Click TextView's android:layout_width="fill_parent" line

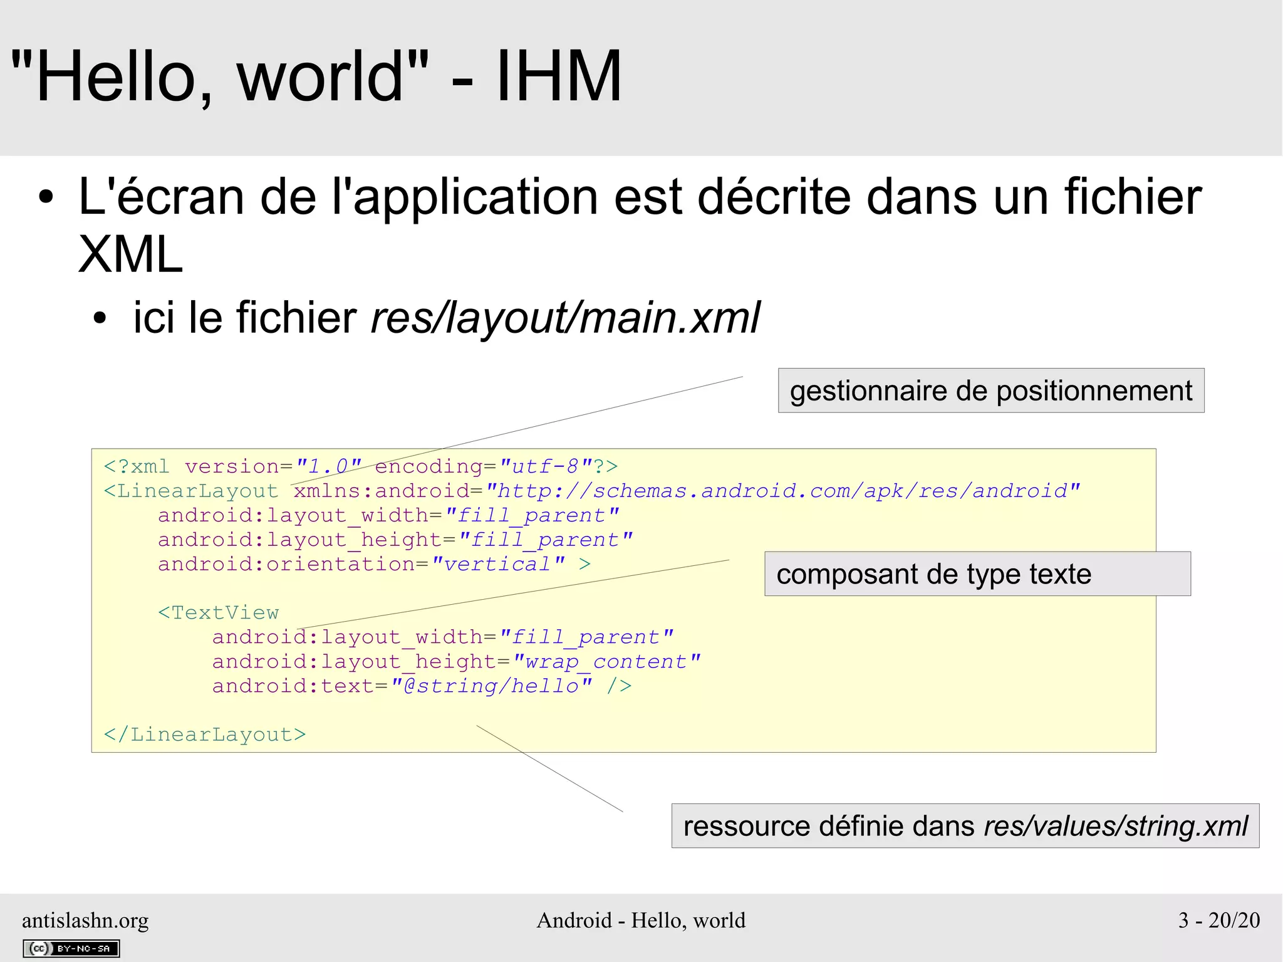[443, 637]
